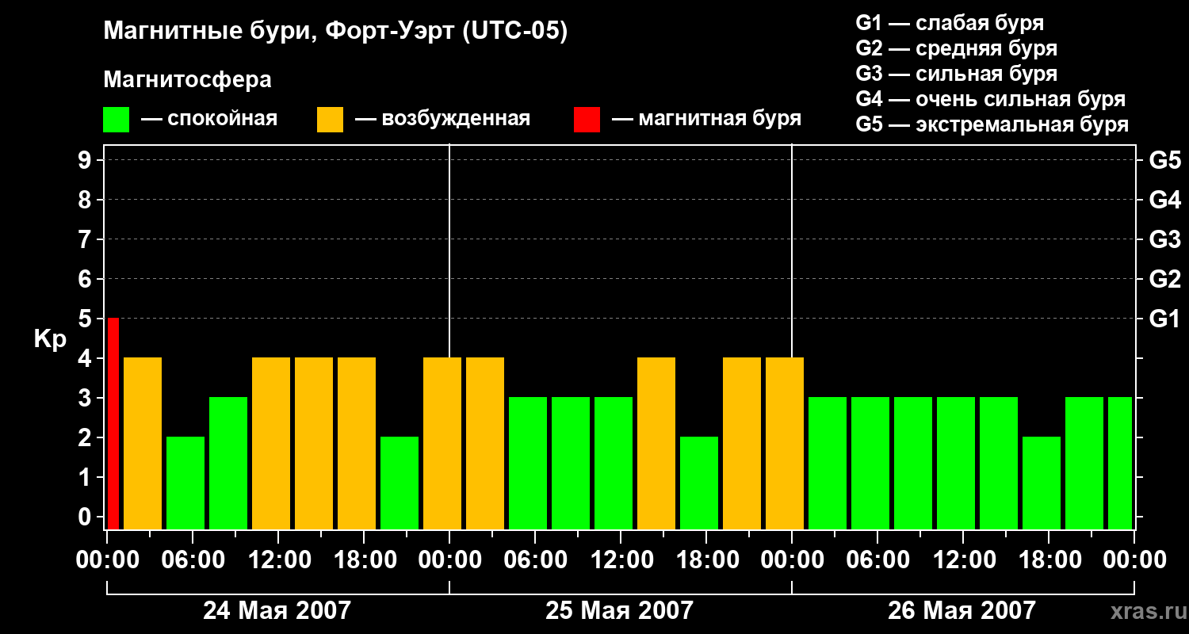Select the chart title 'Магнитные бури, Форт-Уэрт (UTC-05)'
This screenshot has height=634, width=1189.
(x=336, y=32)
